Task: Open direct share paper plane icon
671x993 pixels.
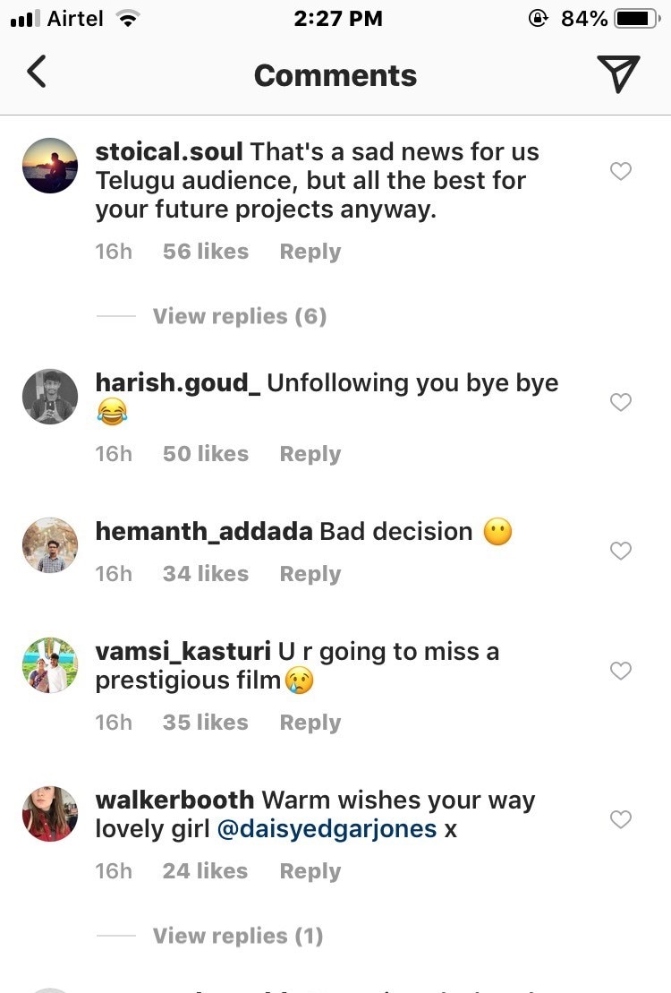Action: [617, 73]
